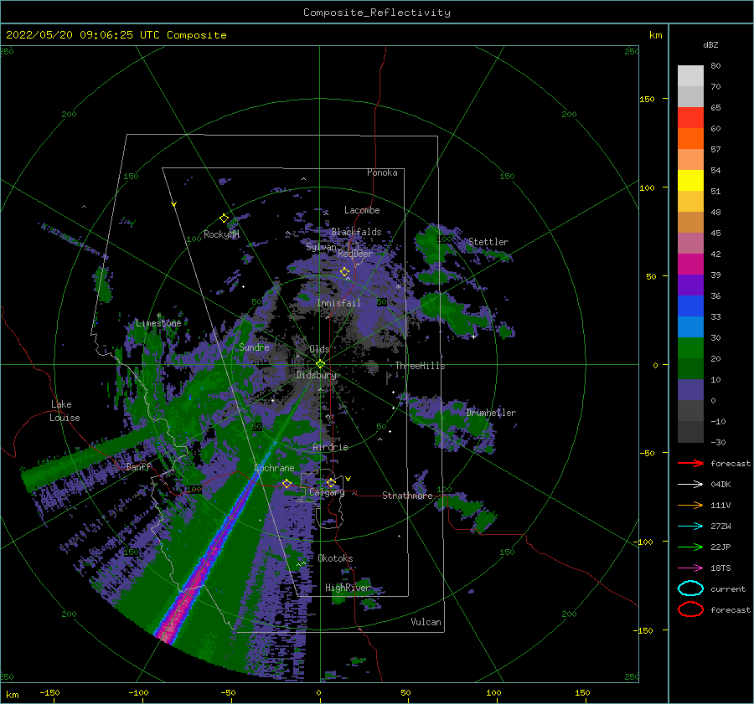Screen dimensions: 754x704
Task: Click the current legend label
Action: pyautogui.click(x=728, y=589)
